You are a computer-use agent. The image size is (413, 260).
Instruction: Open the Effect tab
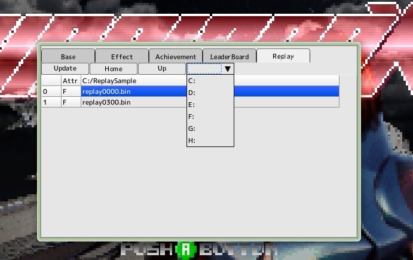[x=122, y=56]
